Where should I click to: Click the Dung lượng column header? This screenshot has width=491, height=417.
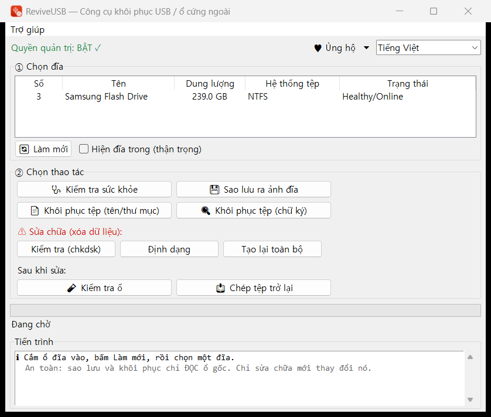click(x=210, y=84)
